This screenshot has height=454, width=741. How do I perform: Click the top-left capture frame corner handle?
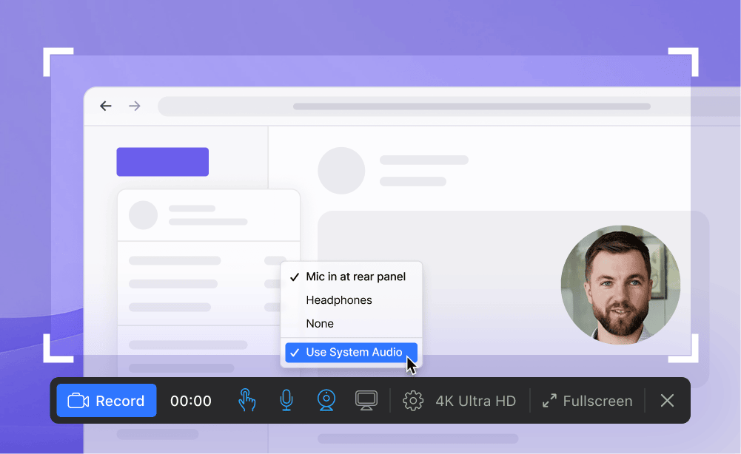pos(57,61)
